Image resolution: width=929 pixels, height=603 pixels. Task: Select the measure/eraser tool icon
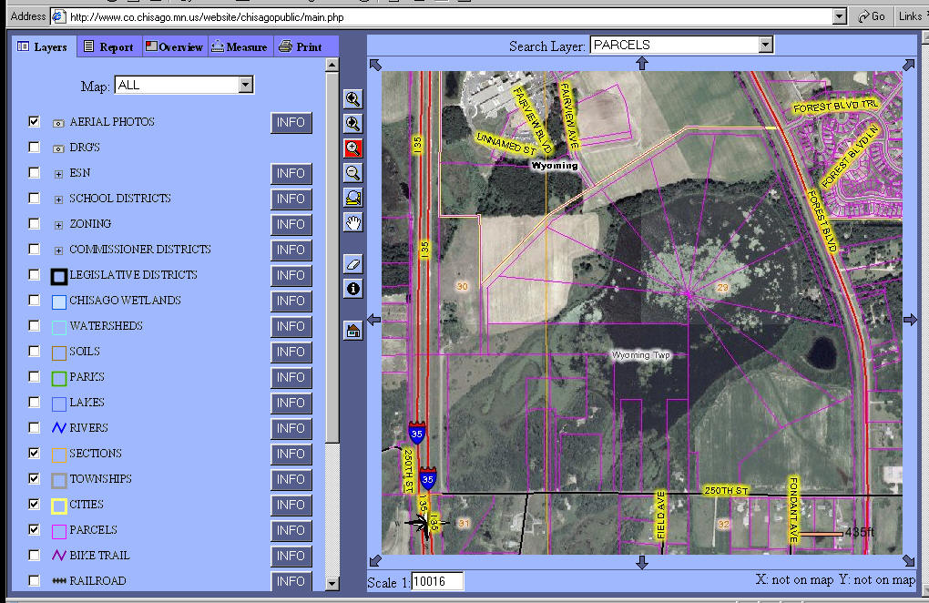click(x=352, y=263)
